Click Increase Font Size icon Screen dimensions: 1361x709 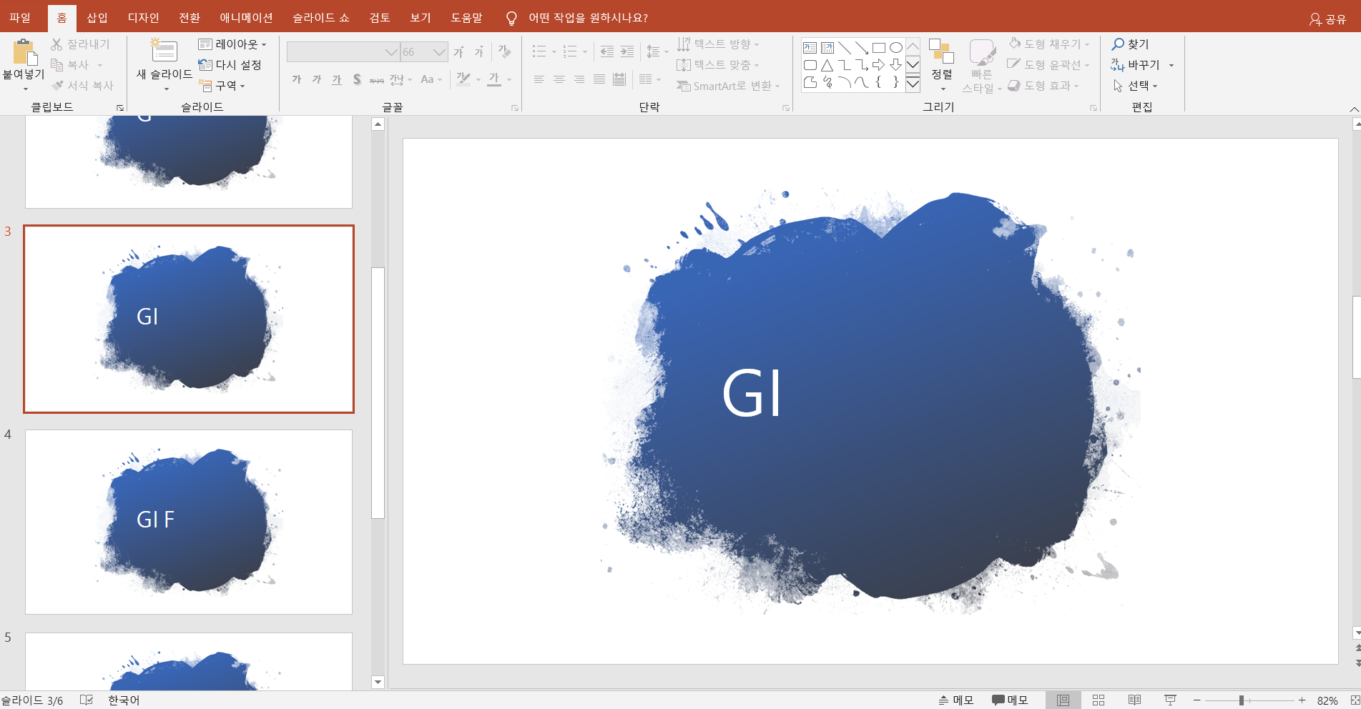[x=459, y=52]
